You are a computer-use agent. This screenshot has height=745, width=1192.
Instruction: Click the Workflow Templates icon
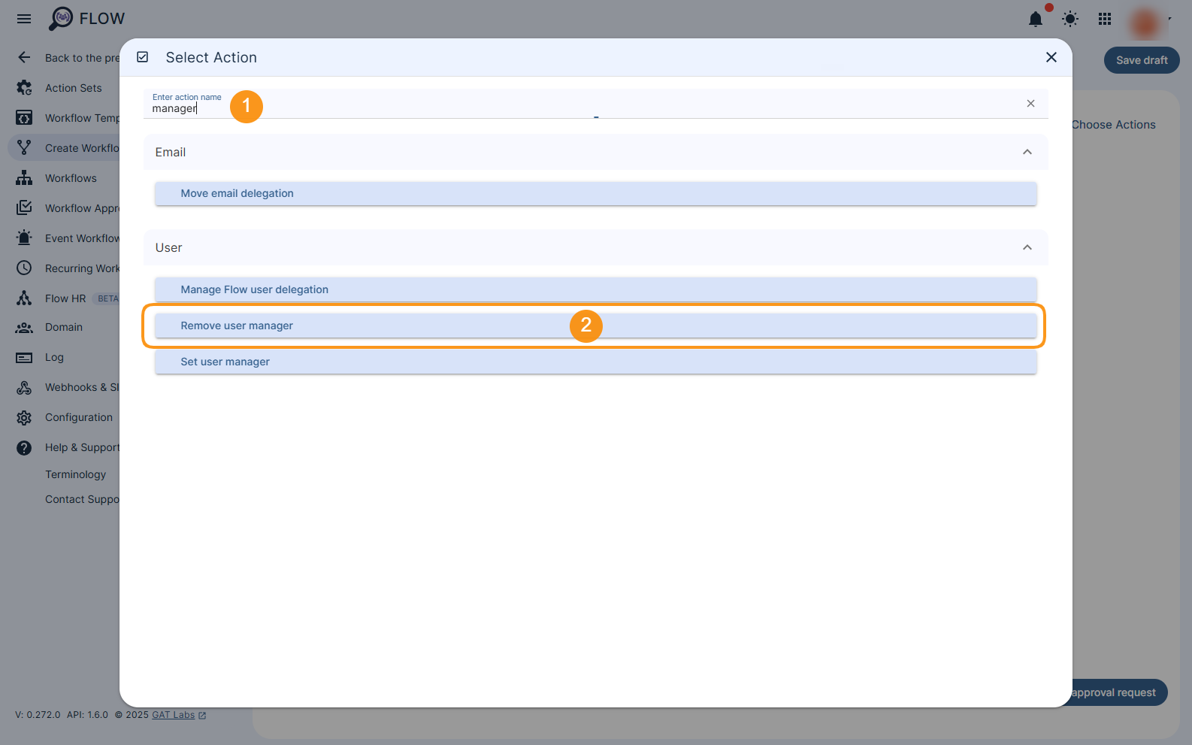point(24,118)
